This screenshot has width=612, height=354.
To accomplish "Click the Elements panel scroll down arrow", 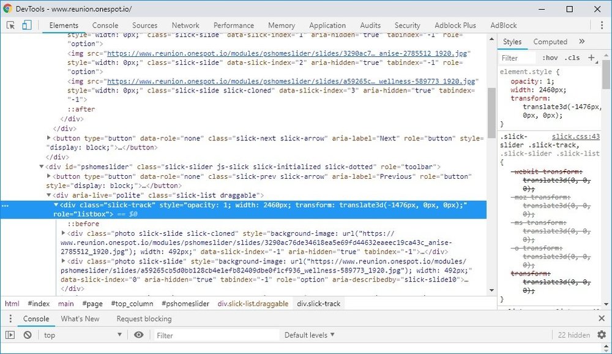I will [492, 290].
